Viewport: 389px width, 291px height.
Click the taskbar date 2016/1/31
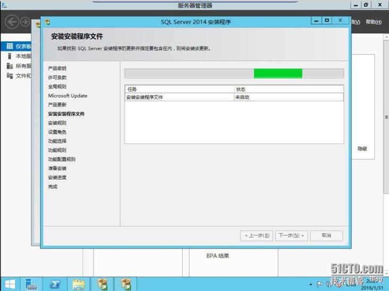point(372,288)
